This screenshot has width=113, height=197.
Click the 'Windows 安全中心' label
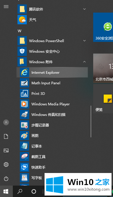[x=44, y=52]
